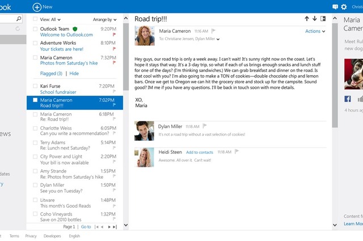Open the View: All dropdown
The width and height of the screenshot is (363, 241).
(x=50, y=20)
